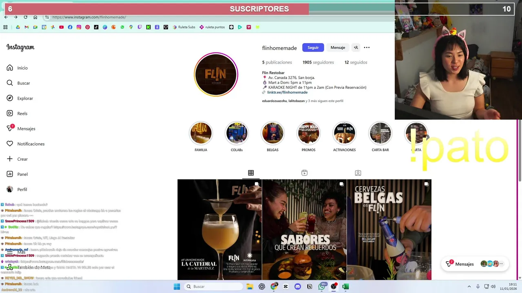Click browser back arrow
522x293 pixels.
pyautogui.click(x=6, y=17)
